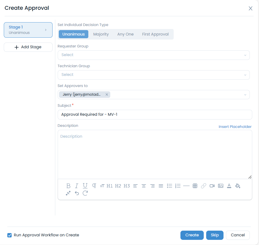Viewport: 259px width, 245px height.
Task: Apply italic formatting in the toolbar
Action: tap(76, 186)
